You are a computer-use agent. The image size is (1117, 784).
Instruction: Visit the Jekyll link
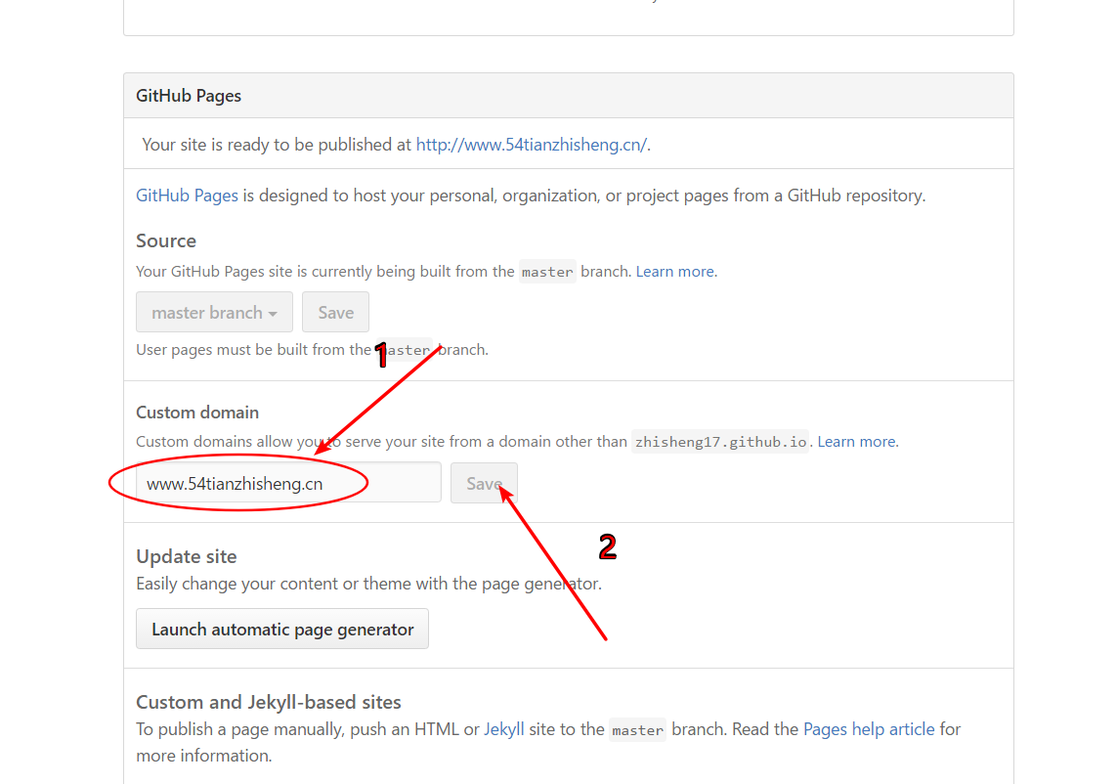pyautogui.click(x=504, y=729)
